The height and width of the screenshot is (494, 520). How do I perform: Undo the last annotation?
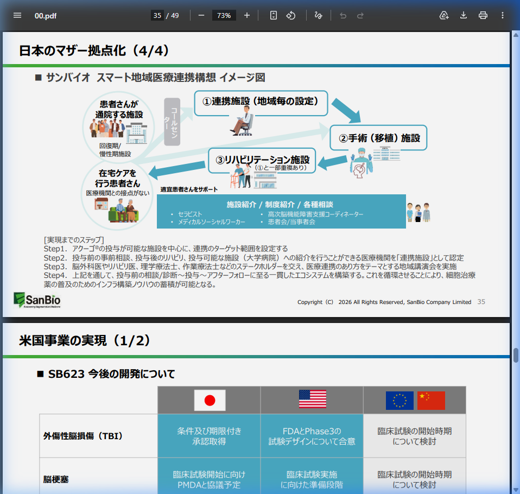(x=343, y=16)
